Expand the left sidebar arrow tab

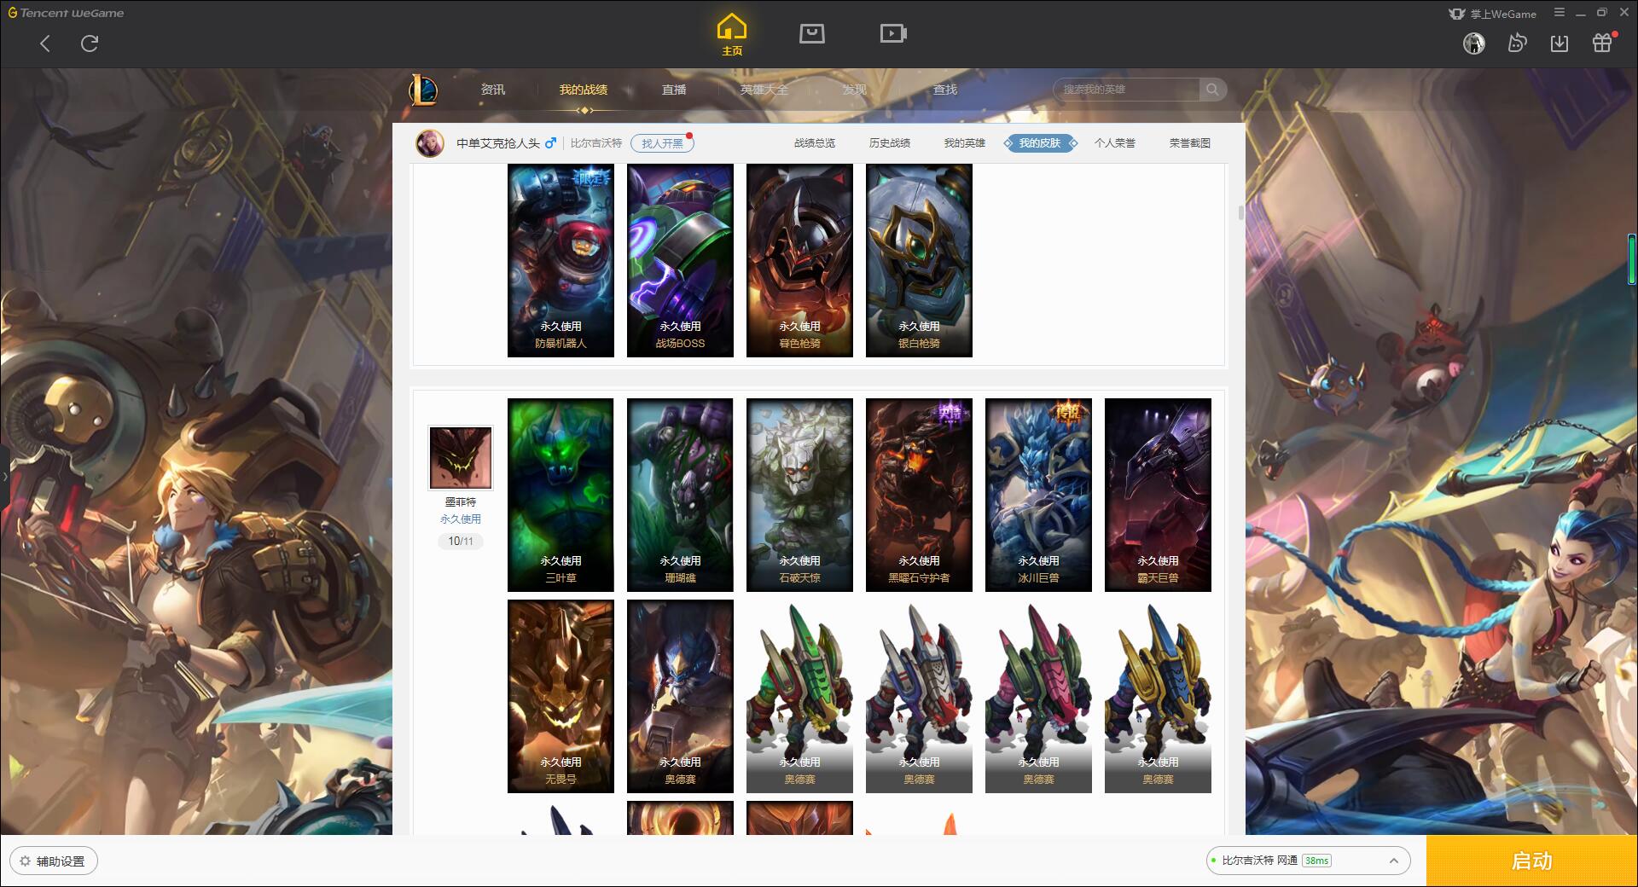[4, 476]
